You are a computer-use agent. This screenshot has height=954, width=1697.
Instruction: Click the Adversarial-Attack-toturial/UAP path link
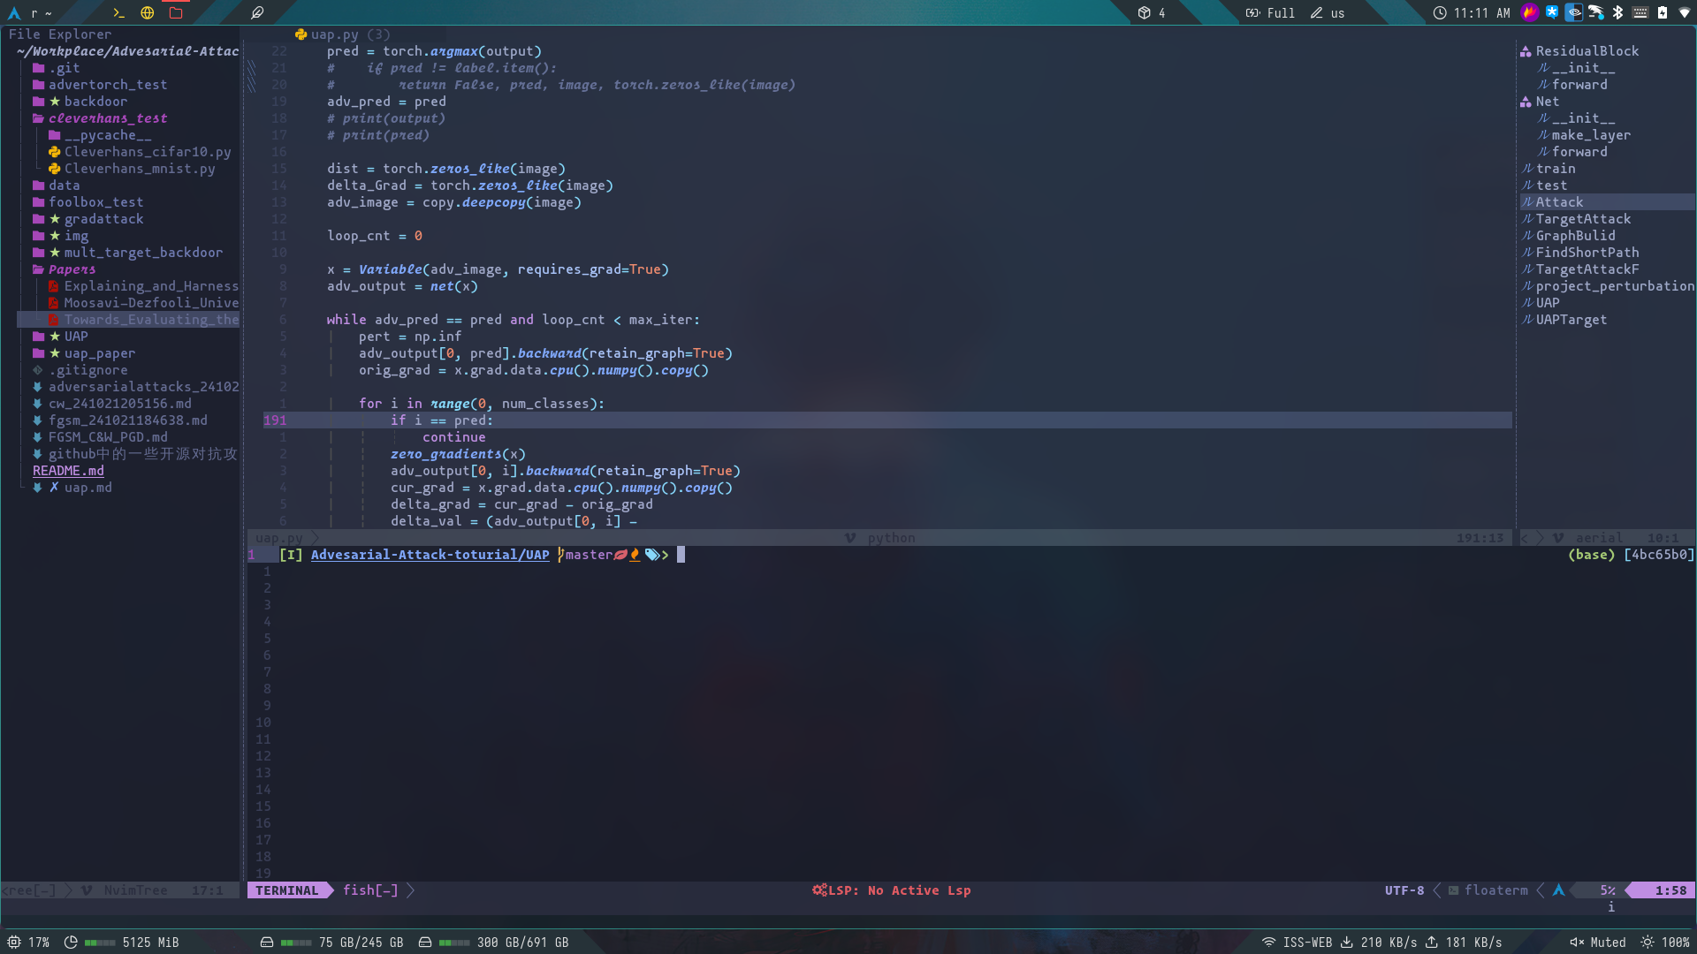430,555
